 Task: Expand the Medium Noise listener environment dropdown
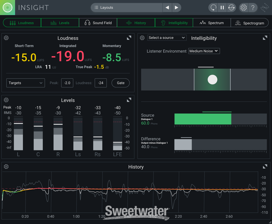click(204, 51)
